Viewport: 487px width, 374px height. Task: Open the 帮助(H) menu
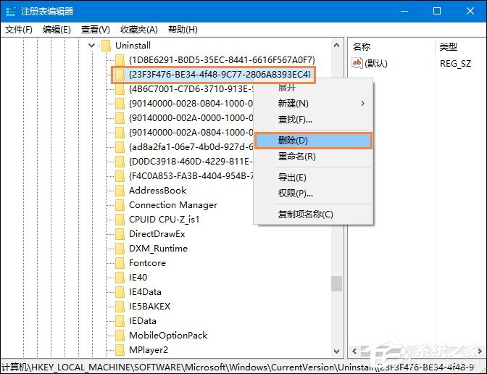point(183,30)
